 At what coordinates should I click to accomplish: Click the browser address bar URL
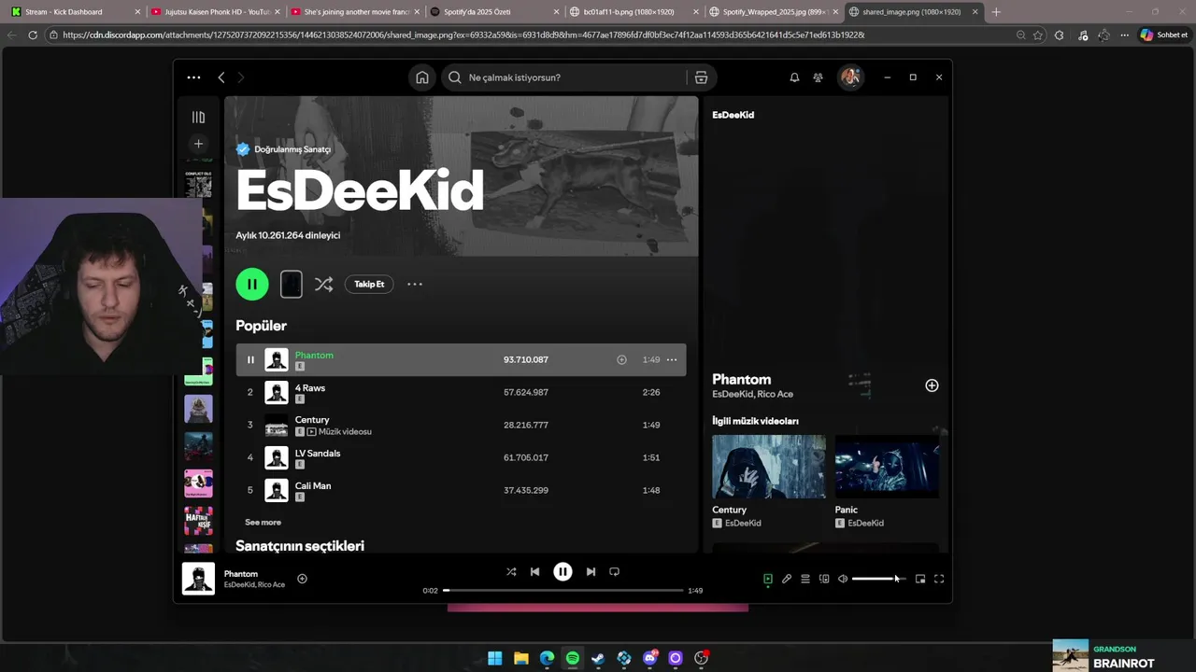pos(463,35)
